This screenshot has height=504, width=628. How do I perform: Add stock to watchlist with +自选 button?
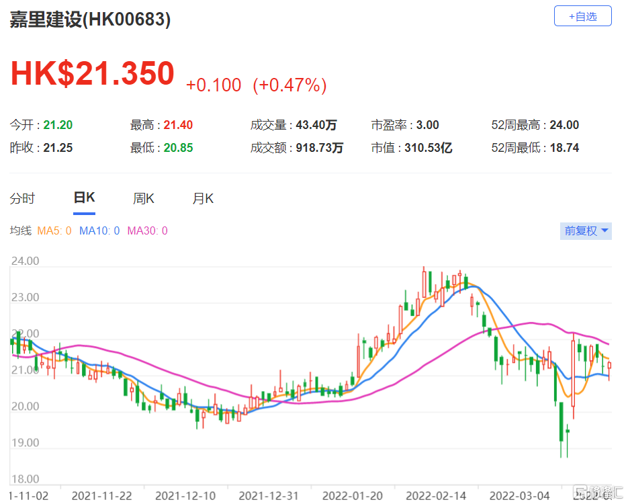(583, 16)
